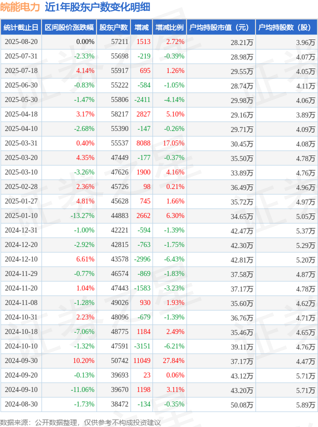
Task: Click the 增减 column header
Action: point(141,27)
